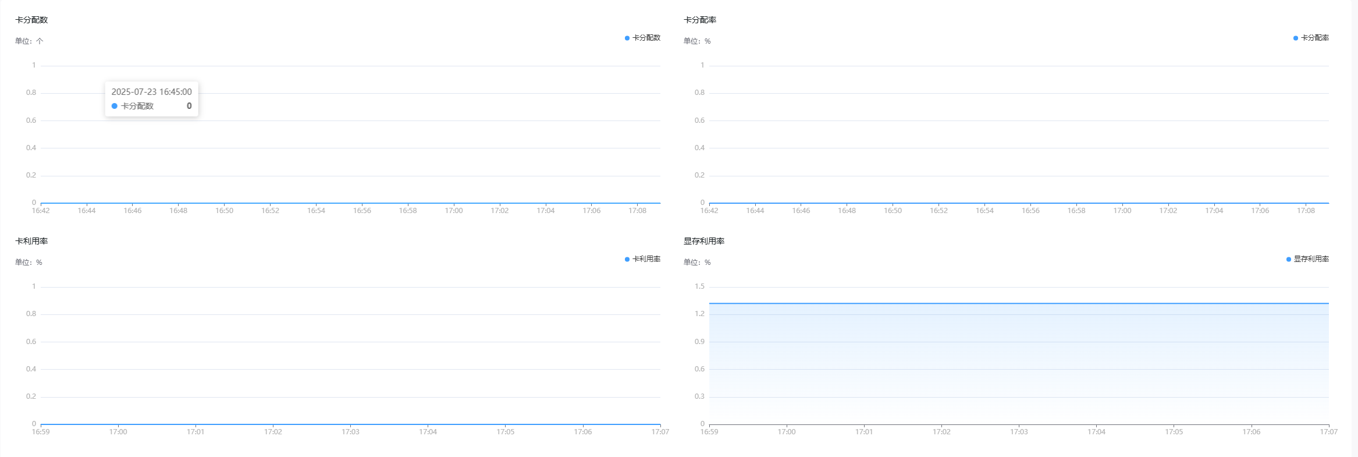This screenshot has height=457, width=1358.
Task: Click the 17:05 tick on the 显存利用率 chart
Action: click(1174, 432)
